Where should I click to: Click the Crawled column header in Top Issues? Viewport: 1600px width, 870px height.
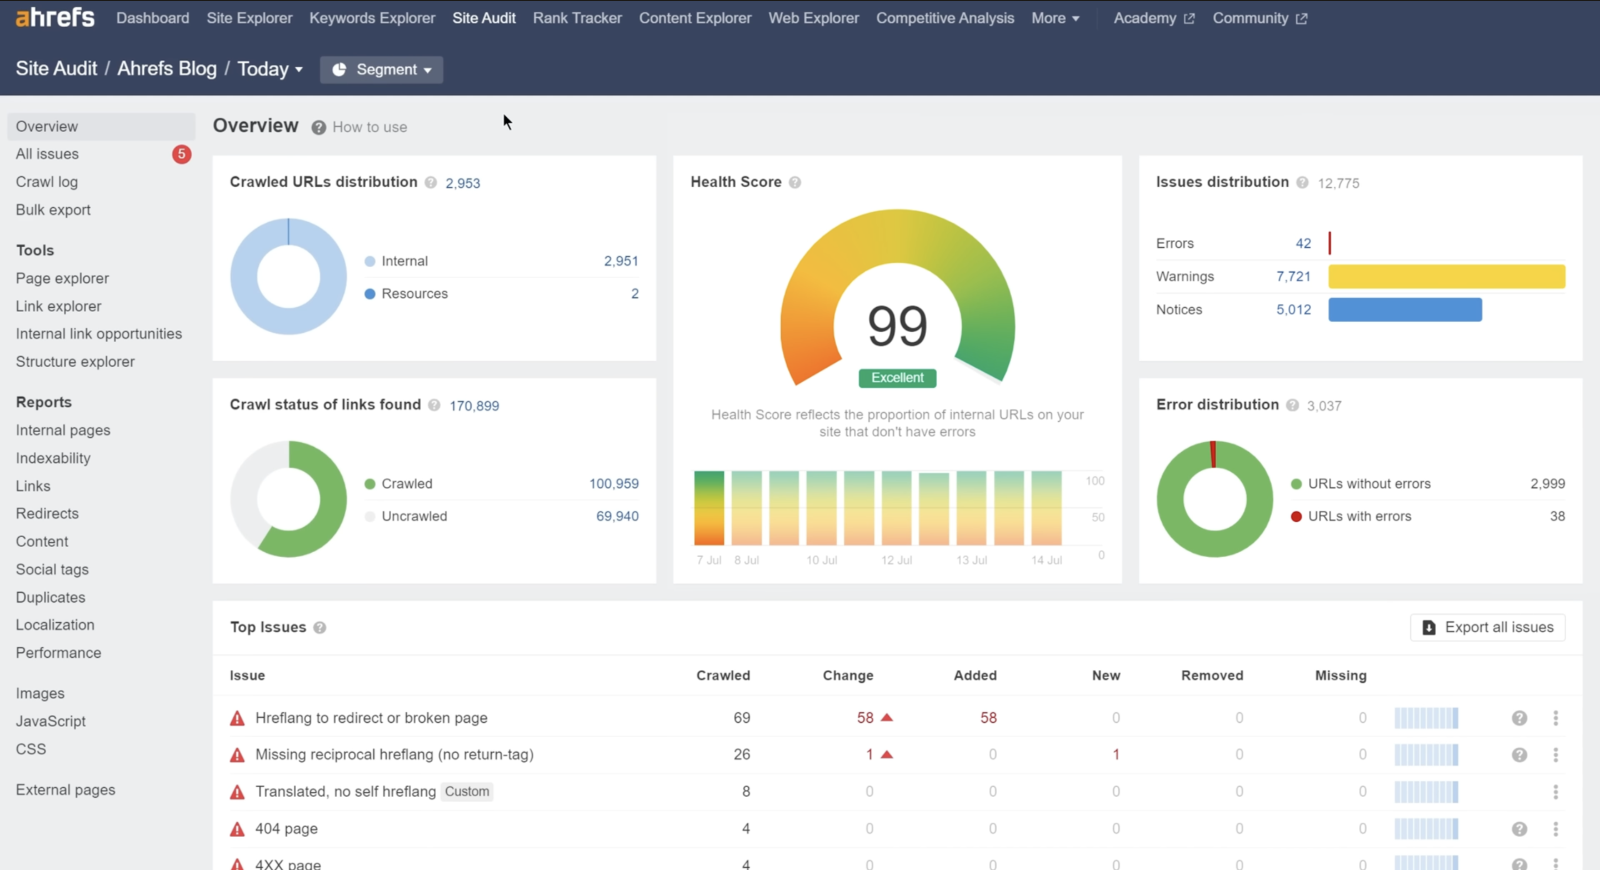tap(723, 676)
